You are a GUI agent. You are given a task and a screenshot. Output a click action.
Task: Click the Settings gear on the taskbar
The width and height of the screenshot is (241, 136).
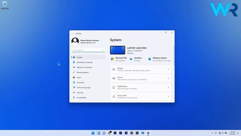pos(148,133)
